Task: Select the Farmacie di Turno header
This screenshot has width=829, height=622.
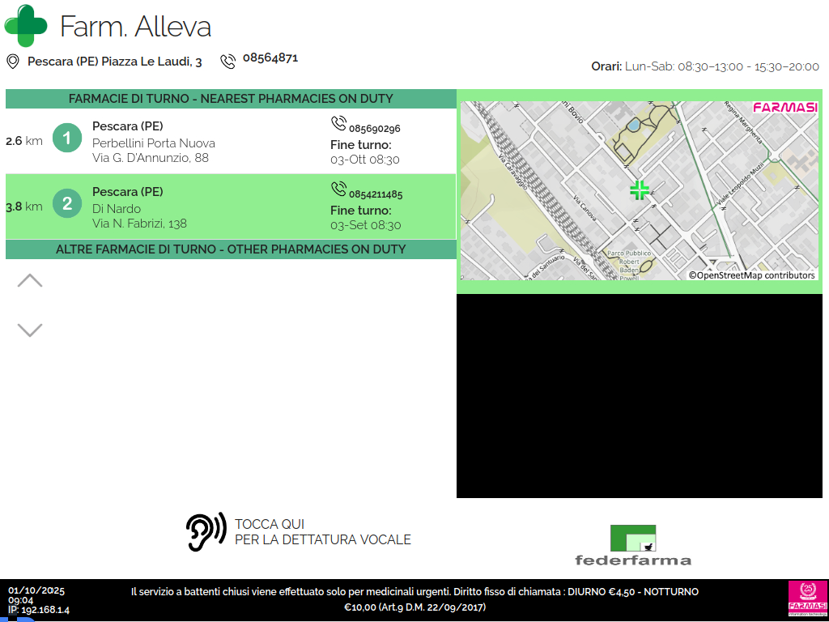Action: (x=231, y=99)
